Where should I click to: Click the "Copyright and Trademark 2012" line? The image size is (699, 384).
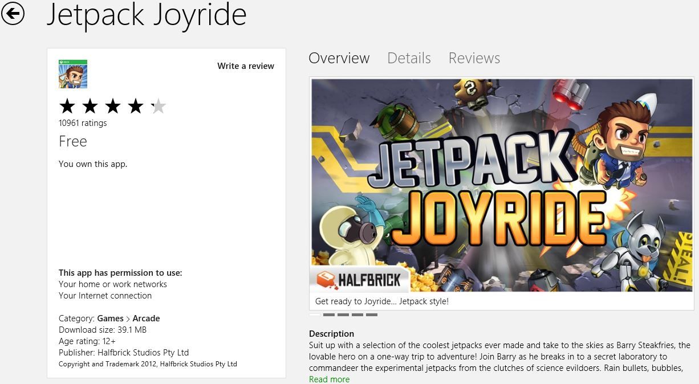148,364
